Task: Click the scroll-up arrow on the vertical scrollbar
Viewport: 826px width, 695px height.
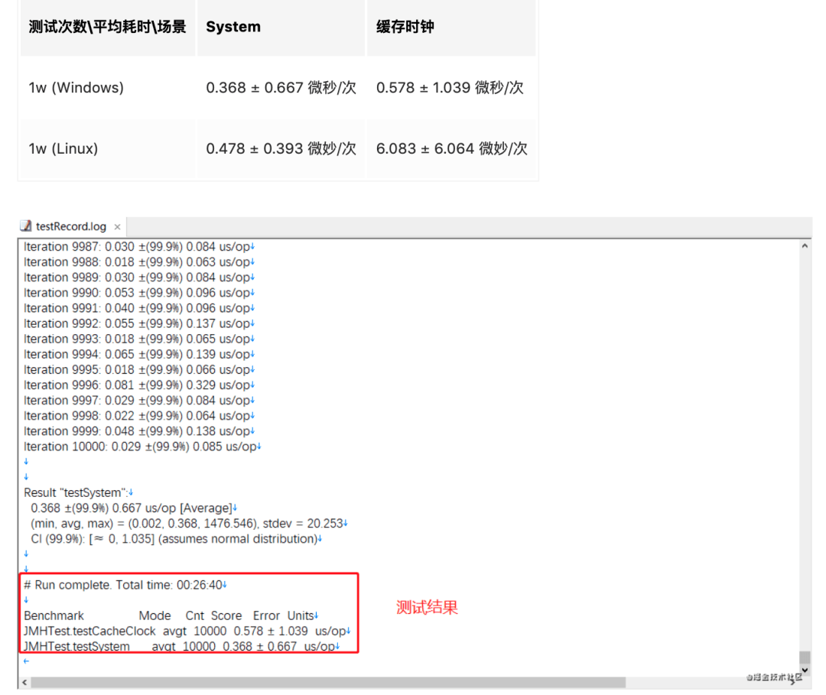Action: [804, 245]
